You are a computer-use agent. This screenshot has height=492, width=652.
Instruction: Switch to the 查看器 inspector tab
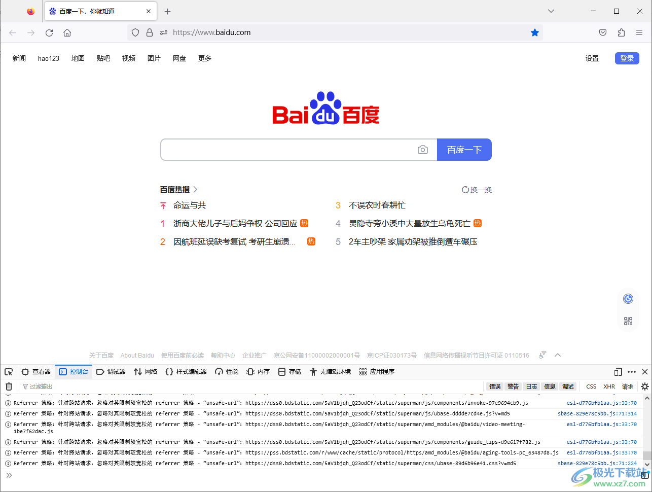[37, 372]
